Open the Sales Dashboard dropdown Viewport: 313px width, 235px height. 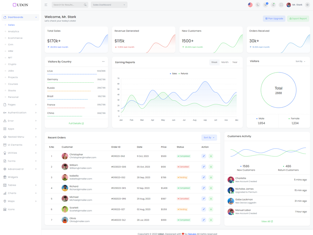tap(109, 5)
